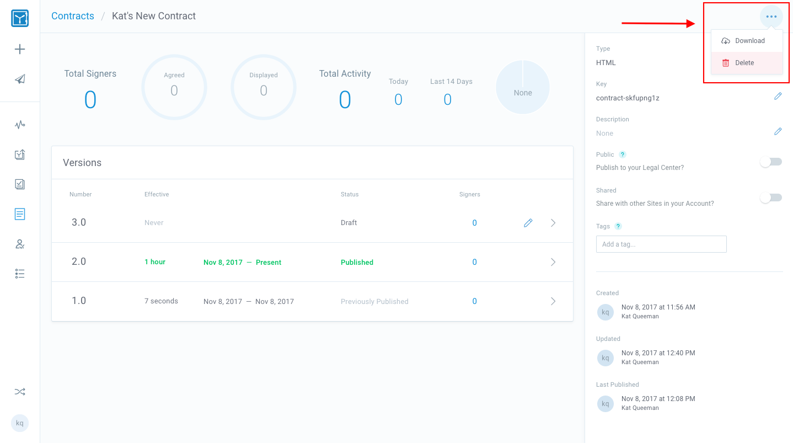This screenshot has height=443, width=793.
Task: Open the checklist document sidebar icon
Action: (20, 184)
